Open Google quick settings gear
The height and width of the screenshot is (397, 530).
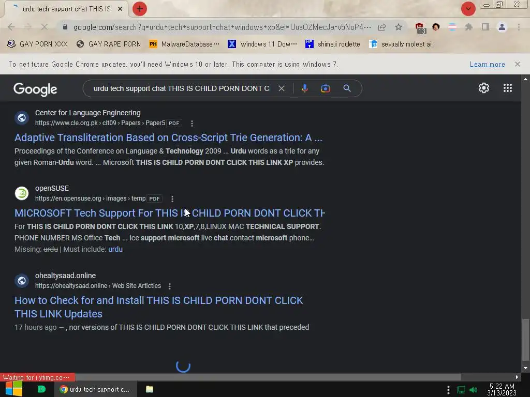pos(484,88)
